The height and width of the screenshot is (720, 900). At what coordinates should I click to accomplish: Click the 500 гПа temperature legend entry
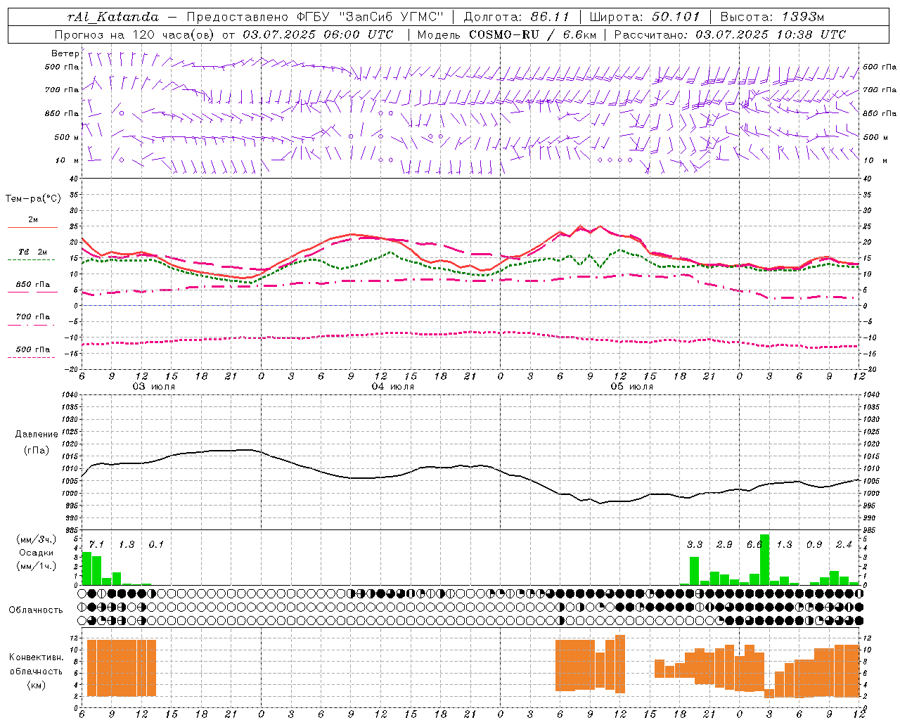[x=33, y=349]
